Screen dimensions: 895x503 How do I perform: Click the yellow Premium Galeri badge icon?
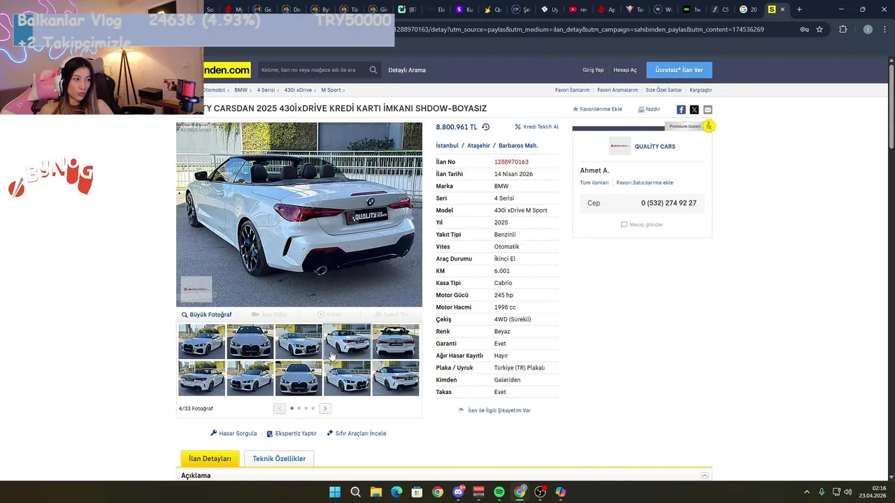708,126
